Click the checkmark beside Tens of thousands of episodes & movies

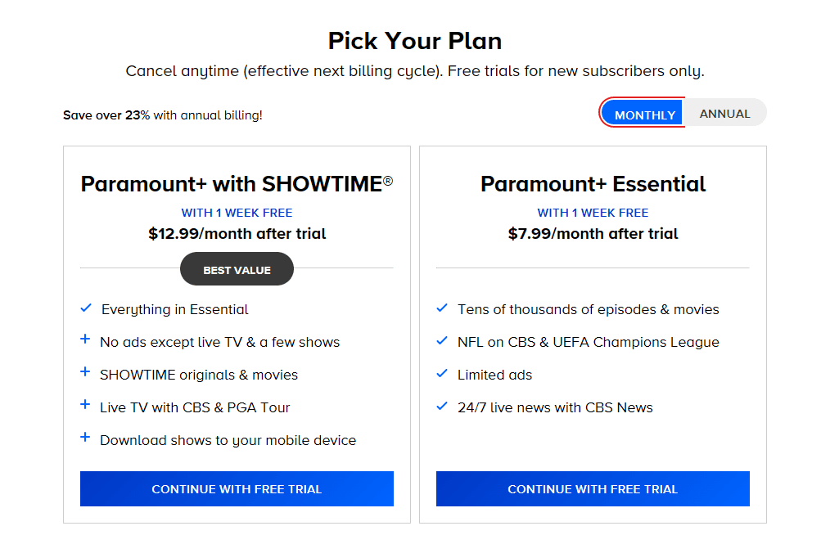point(442,308)
